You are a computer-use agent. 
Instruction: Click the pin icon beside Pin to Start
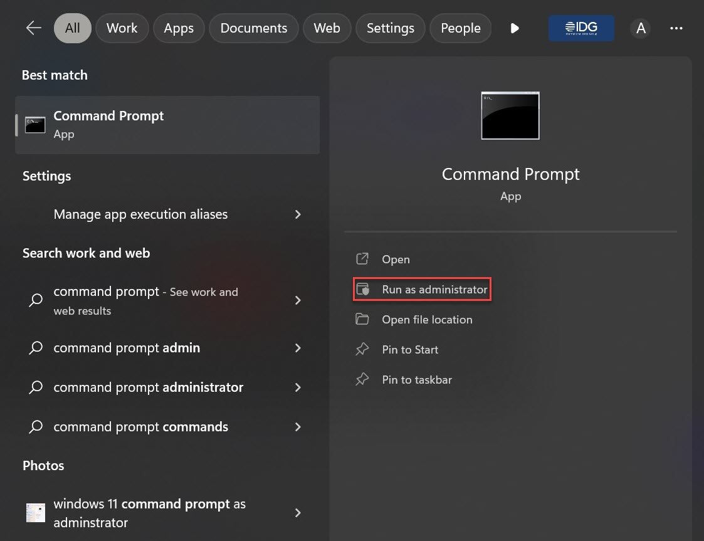coord(362,349)
